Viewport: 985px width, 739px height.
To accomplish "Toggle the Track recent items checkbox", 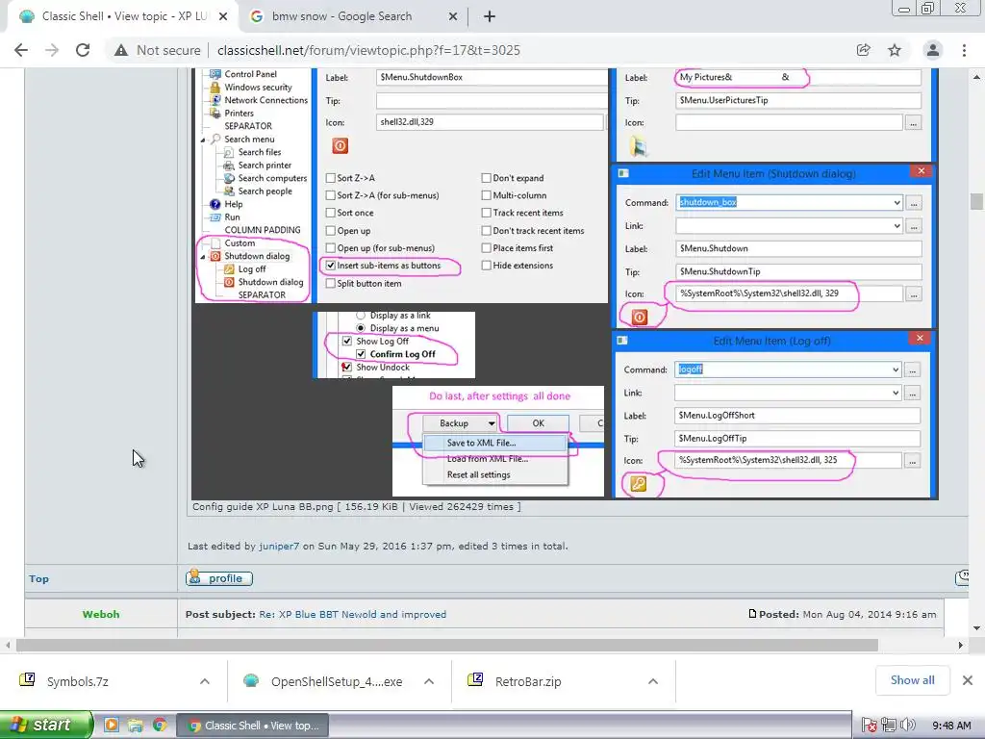I will 486,213.
